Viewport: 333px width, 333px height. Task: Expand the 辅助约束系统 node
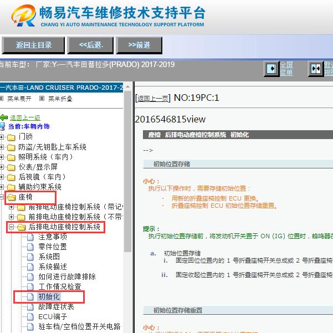point(2,187)
